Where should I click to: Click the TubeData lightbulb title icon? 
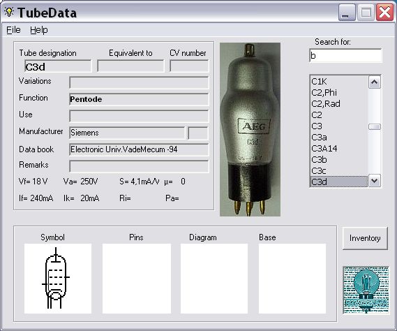coord(9,12)
